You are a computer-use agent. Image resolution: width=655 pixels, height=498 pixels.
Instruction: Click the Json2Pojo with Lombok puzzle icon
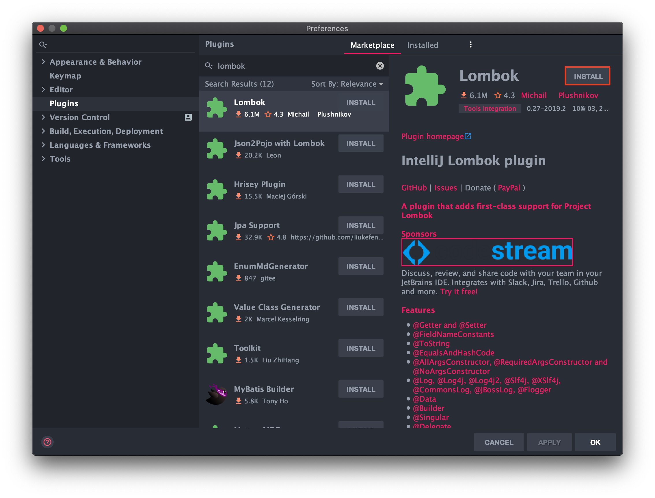coord(216,149)
